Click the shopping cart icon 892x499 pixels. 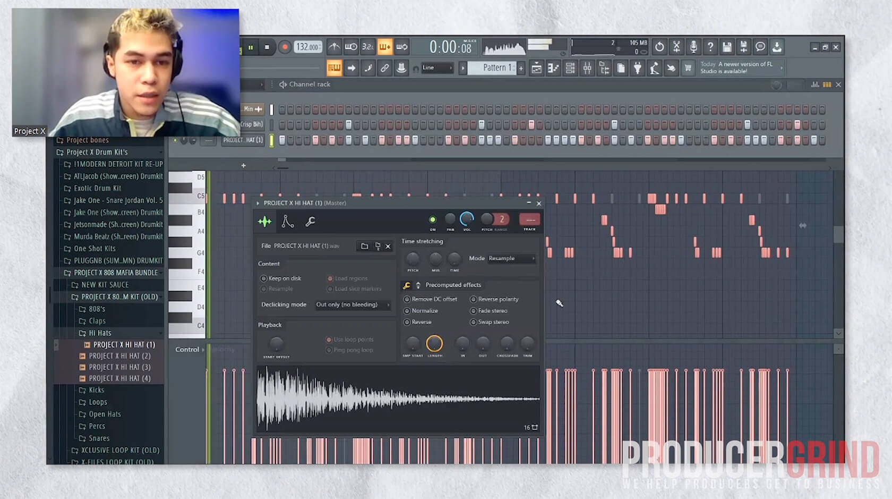coord(688,68)
